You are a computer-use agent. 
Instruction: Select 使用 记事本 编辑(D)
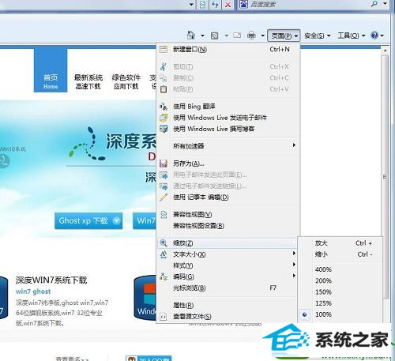pyautogui.click(x=228, y=197)
